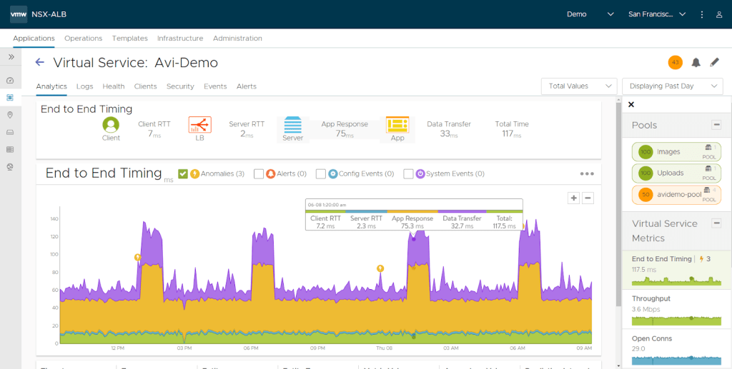The height and width of the screenshot is (369, 732).
Task: Uncheck the Anomalies checkbox
Action: click(183, 173)
